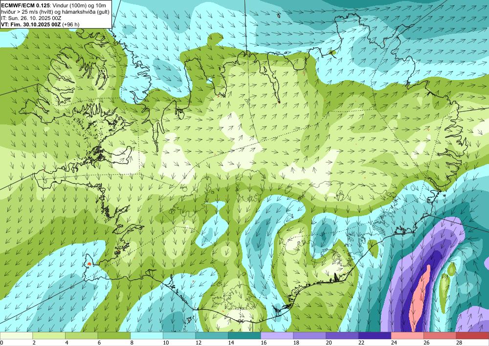Click the legend scale label "4"
This screenshot has height=346, width=489.
point(67,343)
